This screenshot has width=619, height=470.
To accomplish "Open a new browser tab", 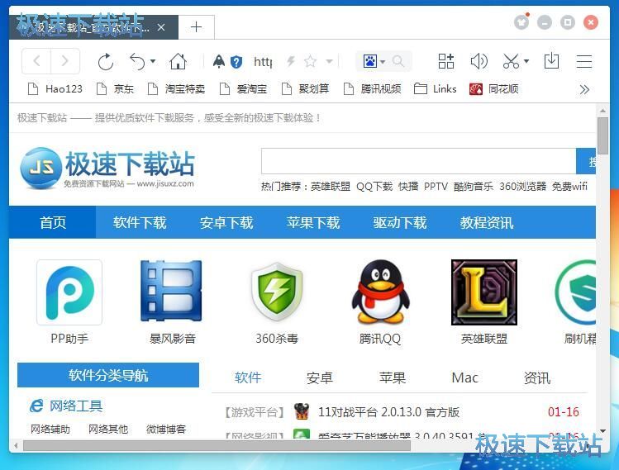I will click(196, 27).
